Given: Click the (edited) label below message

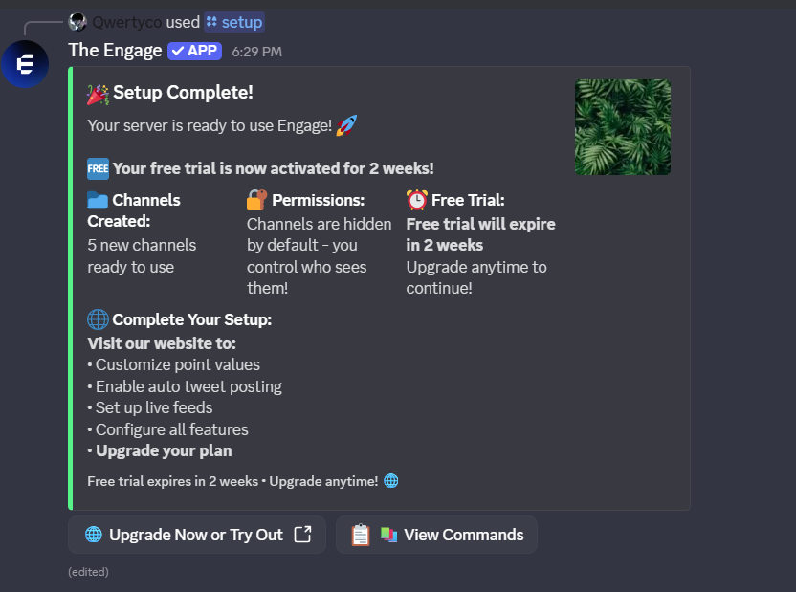Looking at the screenshot, I should point(88,572).
